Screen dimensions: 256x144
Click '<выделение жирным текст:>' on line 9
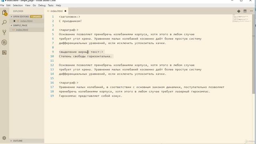click(81, 52)
